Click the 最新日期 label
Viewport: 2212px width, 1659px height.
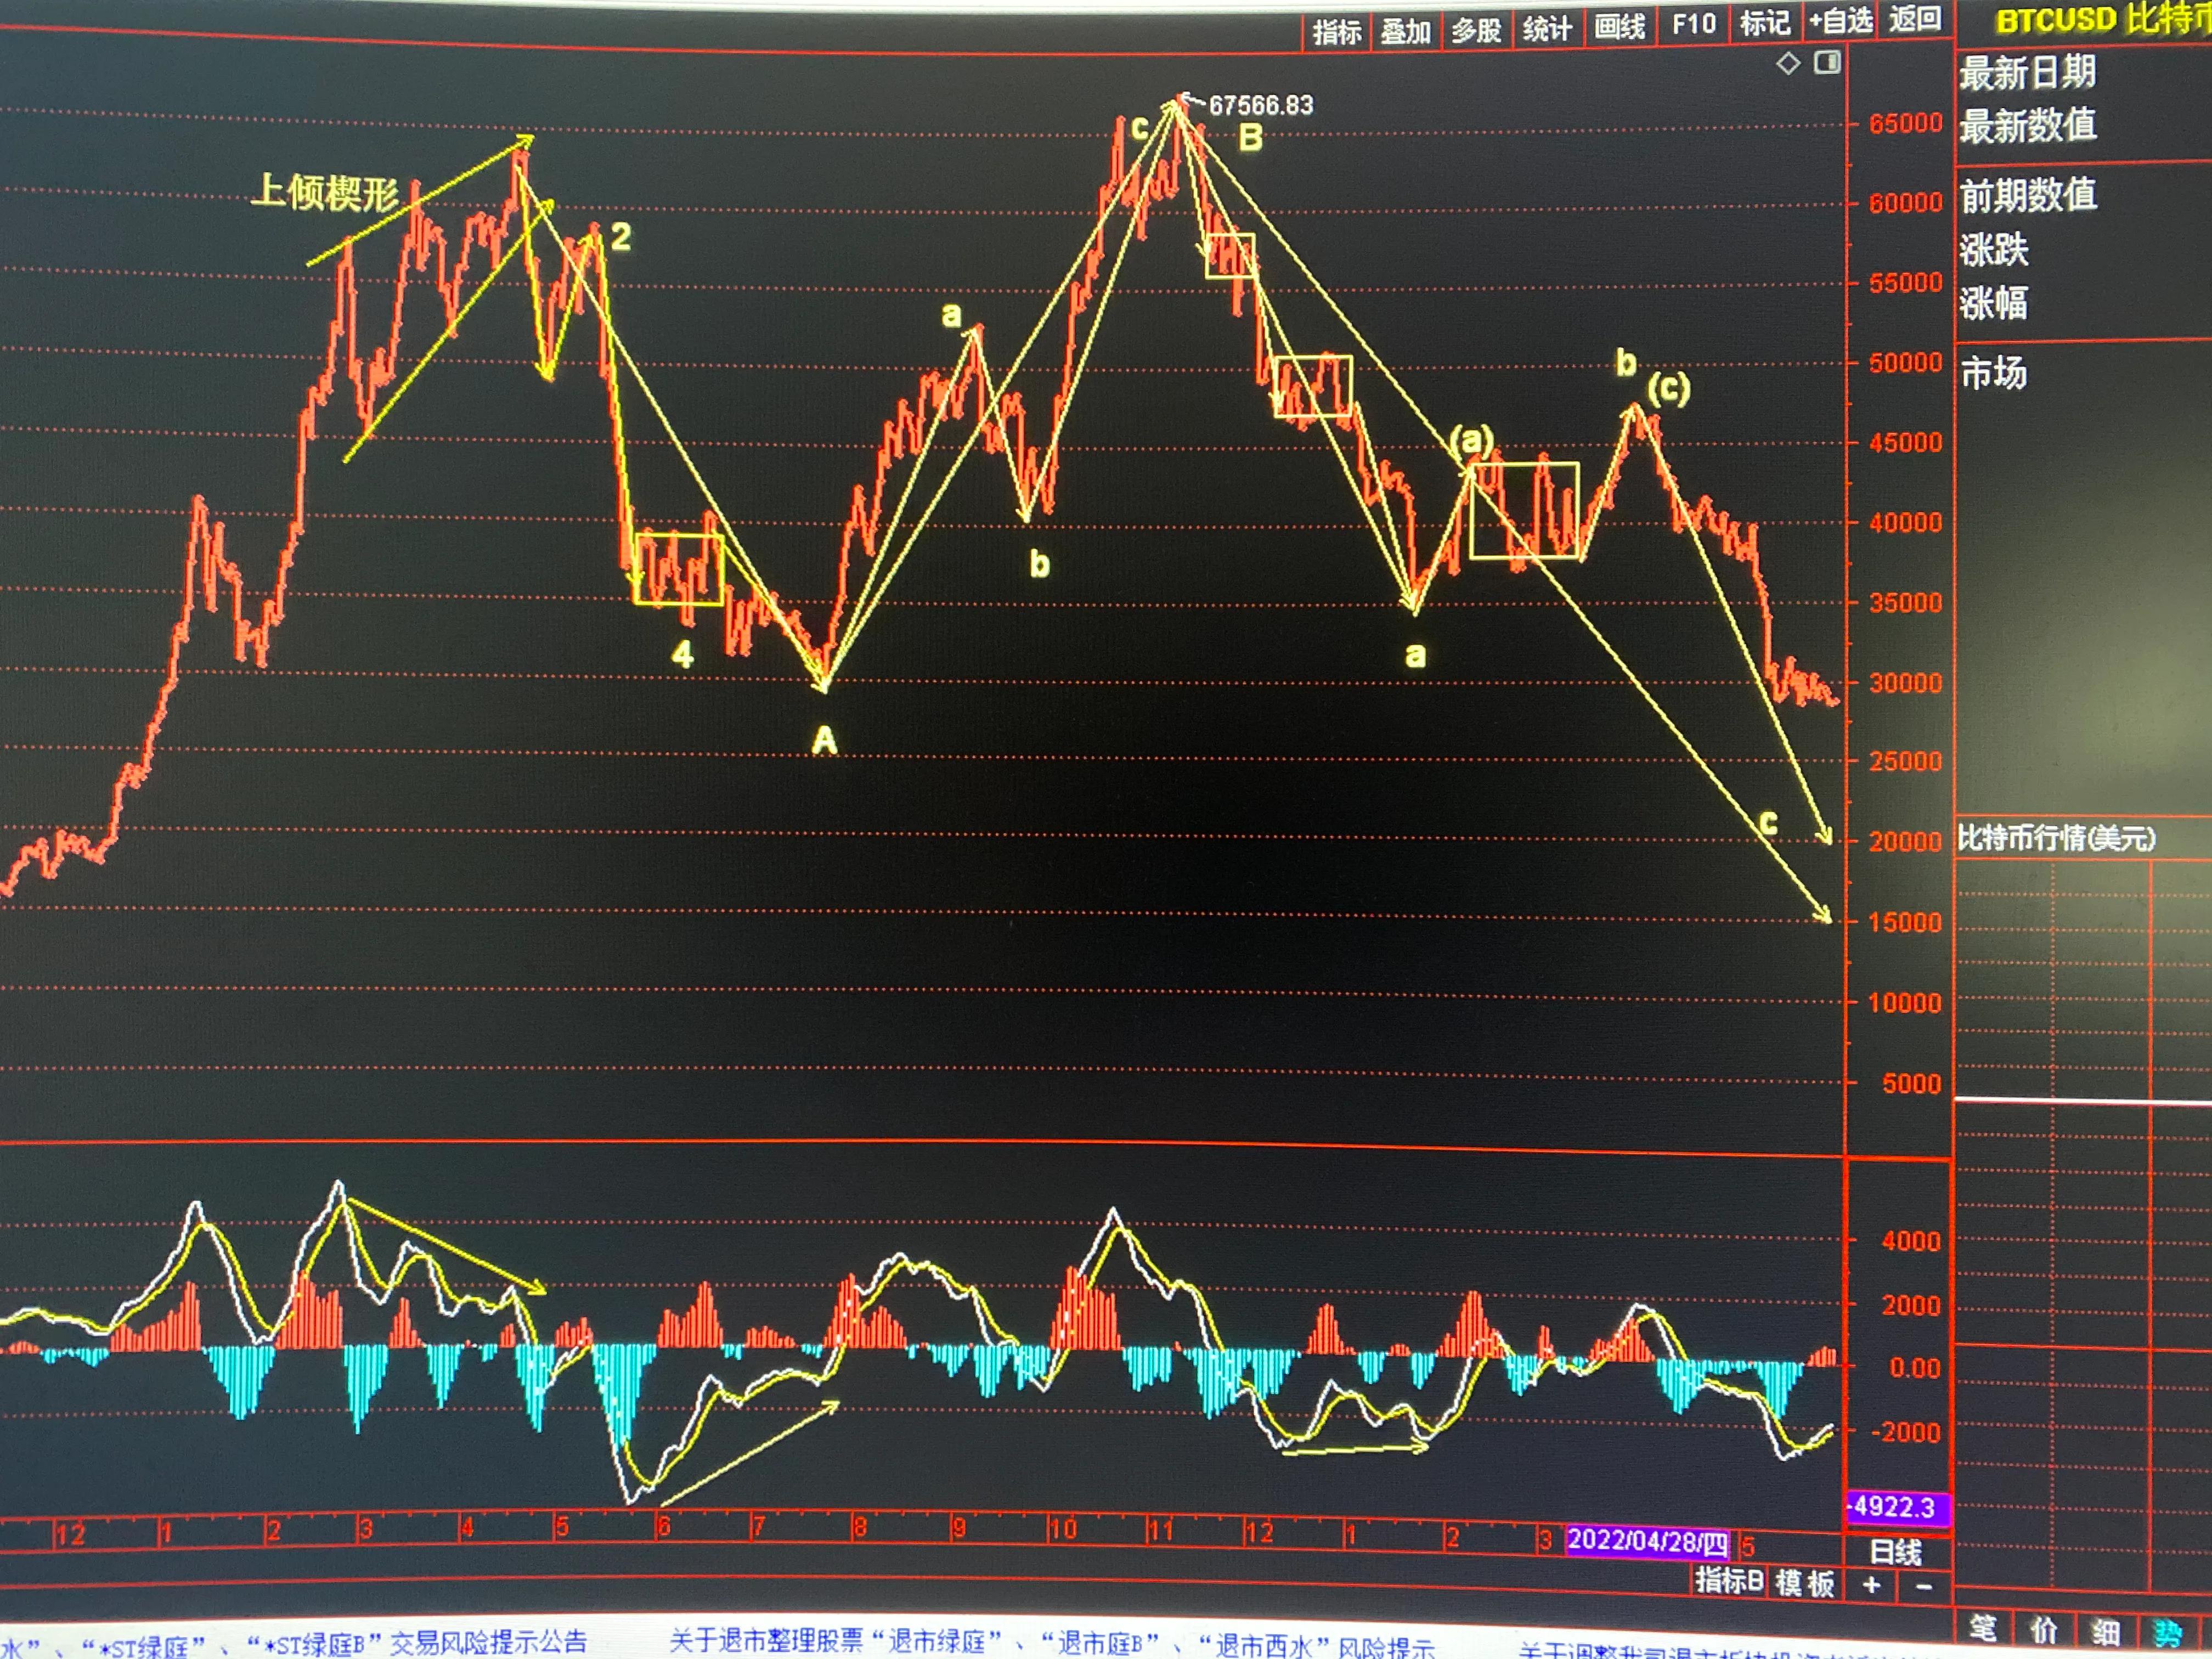coord(2027,72)
